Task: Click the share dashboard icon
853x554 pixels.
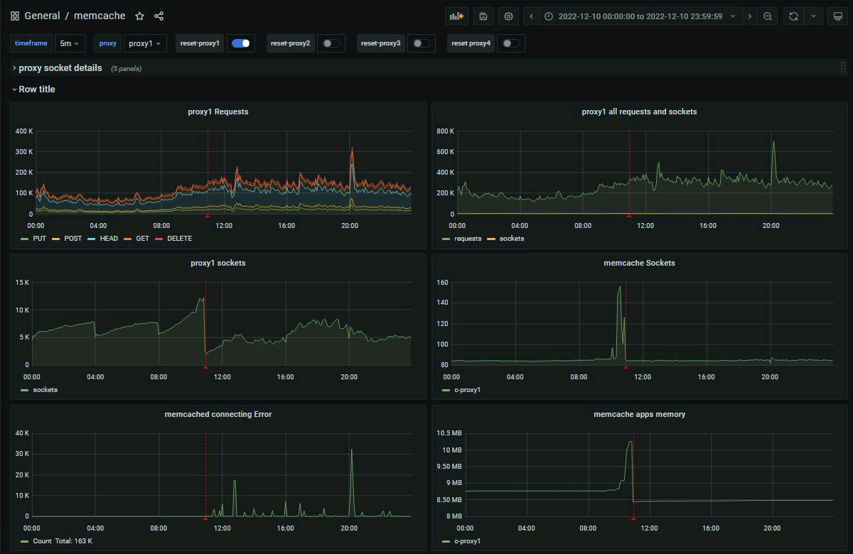Action: [159, 16]
